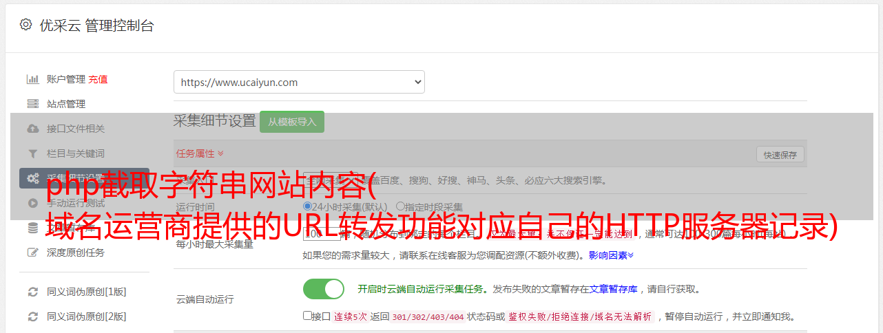883x333 pixels.
Task: Click the 优采云 管理控制台 title
Action: tap(96, 25)
